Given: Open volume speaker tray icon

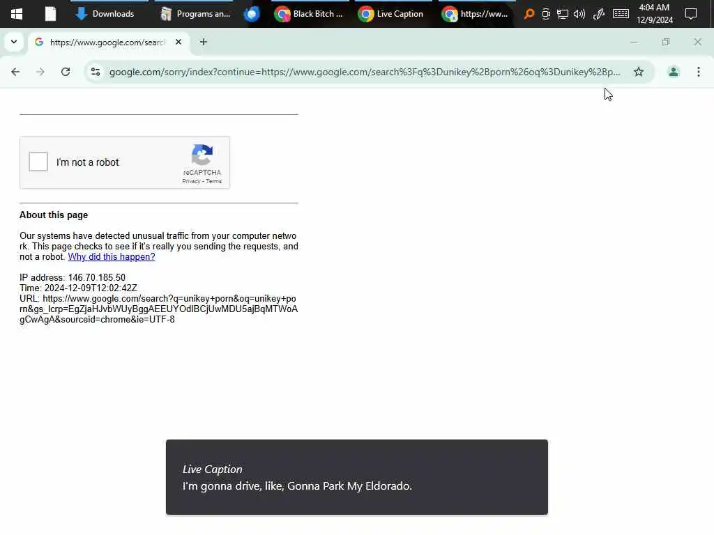Looking at the screenshot, I should 579,14.
